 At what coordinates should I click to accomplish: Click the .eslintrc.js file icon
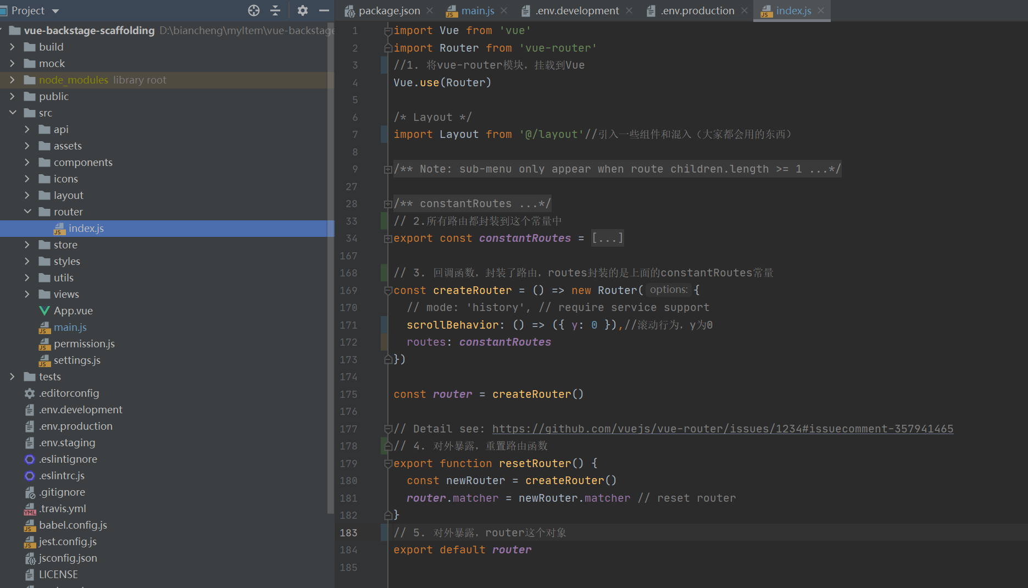[x=30, y=475]
